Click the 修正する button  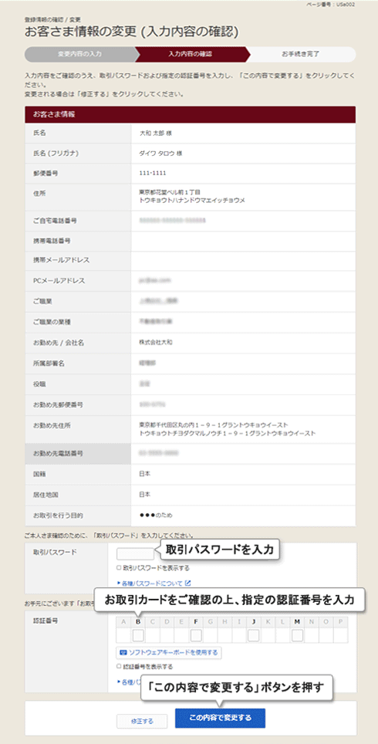point(142,721)
